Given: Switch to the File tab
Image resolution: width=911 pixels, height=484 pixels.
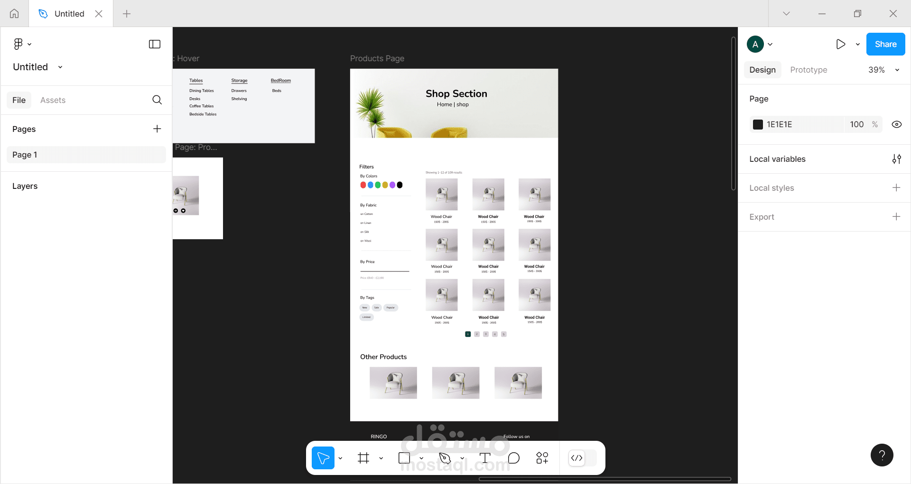Looking at the screenshot, I should 19,100.
